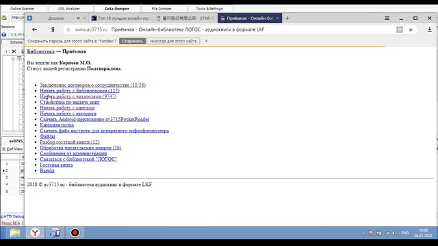Image resolution: width=438 pixels, height=246 pixels.
Task: Open the search tool icon in the taskbar
Action: pyautogui.click(x=55, y=232)
